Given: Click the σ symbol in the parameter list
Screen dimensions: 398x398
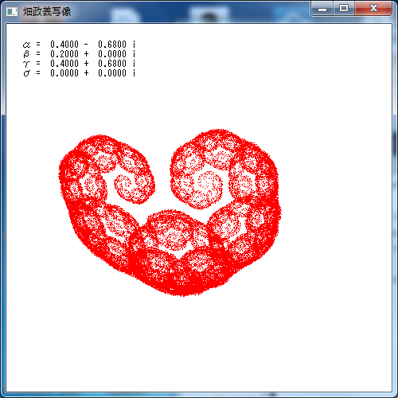Looking at the screenshot, I should [x=26, y=73].
